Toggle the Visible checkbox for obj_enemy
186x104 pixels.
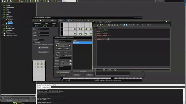[56, 53]
